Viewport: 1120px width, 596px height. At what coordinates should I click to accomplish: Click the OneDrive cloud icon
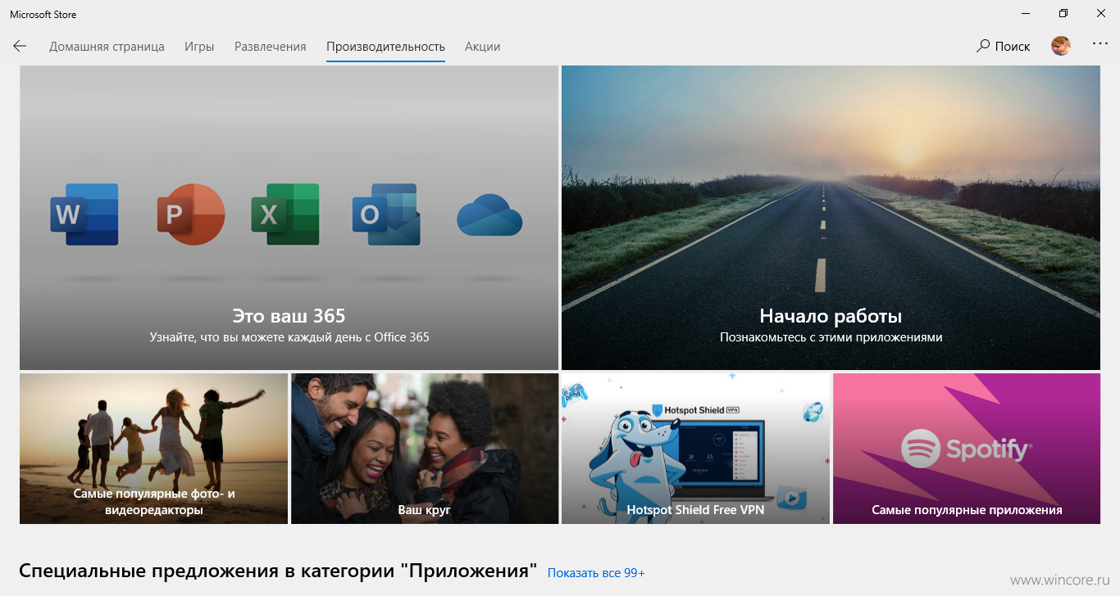click(489, 215)
